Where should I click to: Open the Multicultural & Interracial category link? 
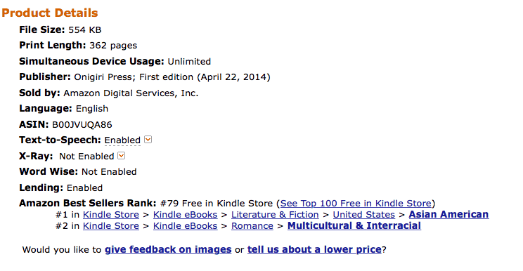[354, 226]
